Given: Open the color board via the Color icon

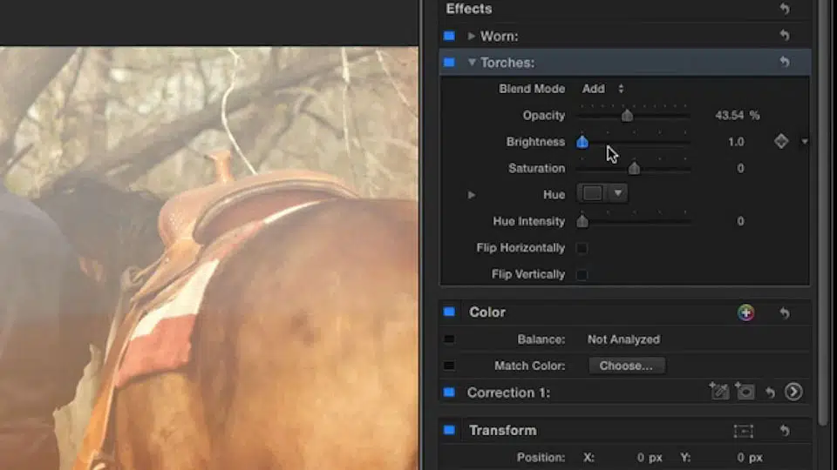Looking at the screenshot, I should (x=745, y=312).
